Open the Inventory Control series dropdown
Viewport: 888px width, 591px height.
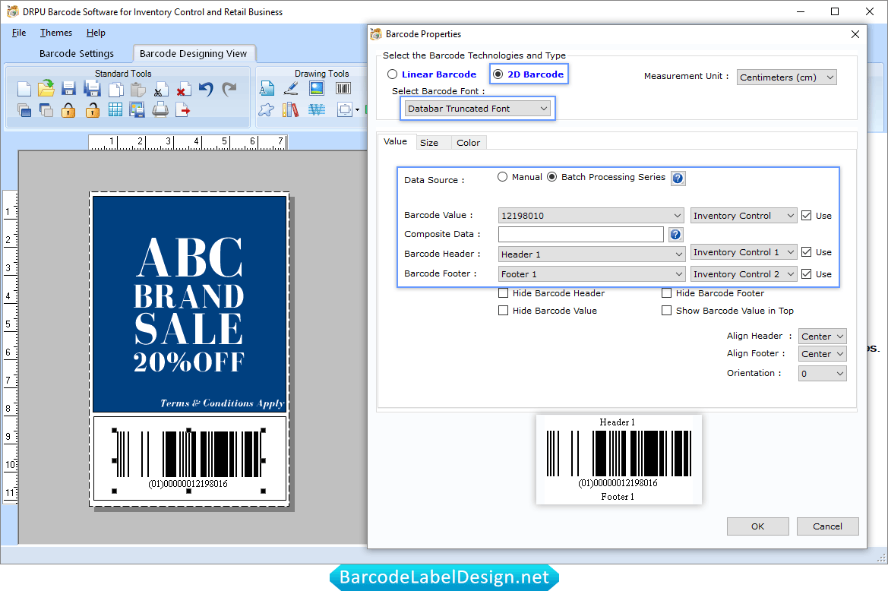(x=744, y=216)
